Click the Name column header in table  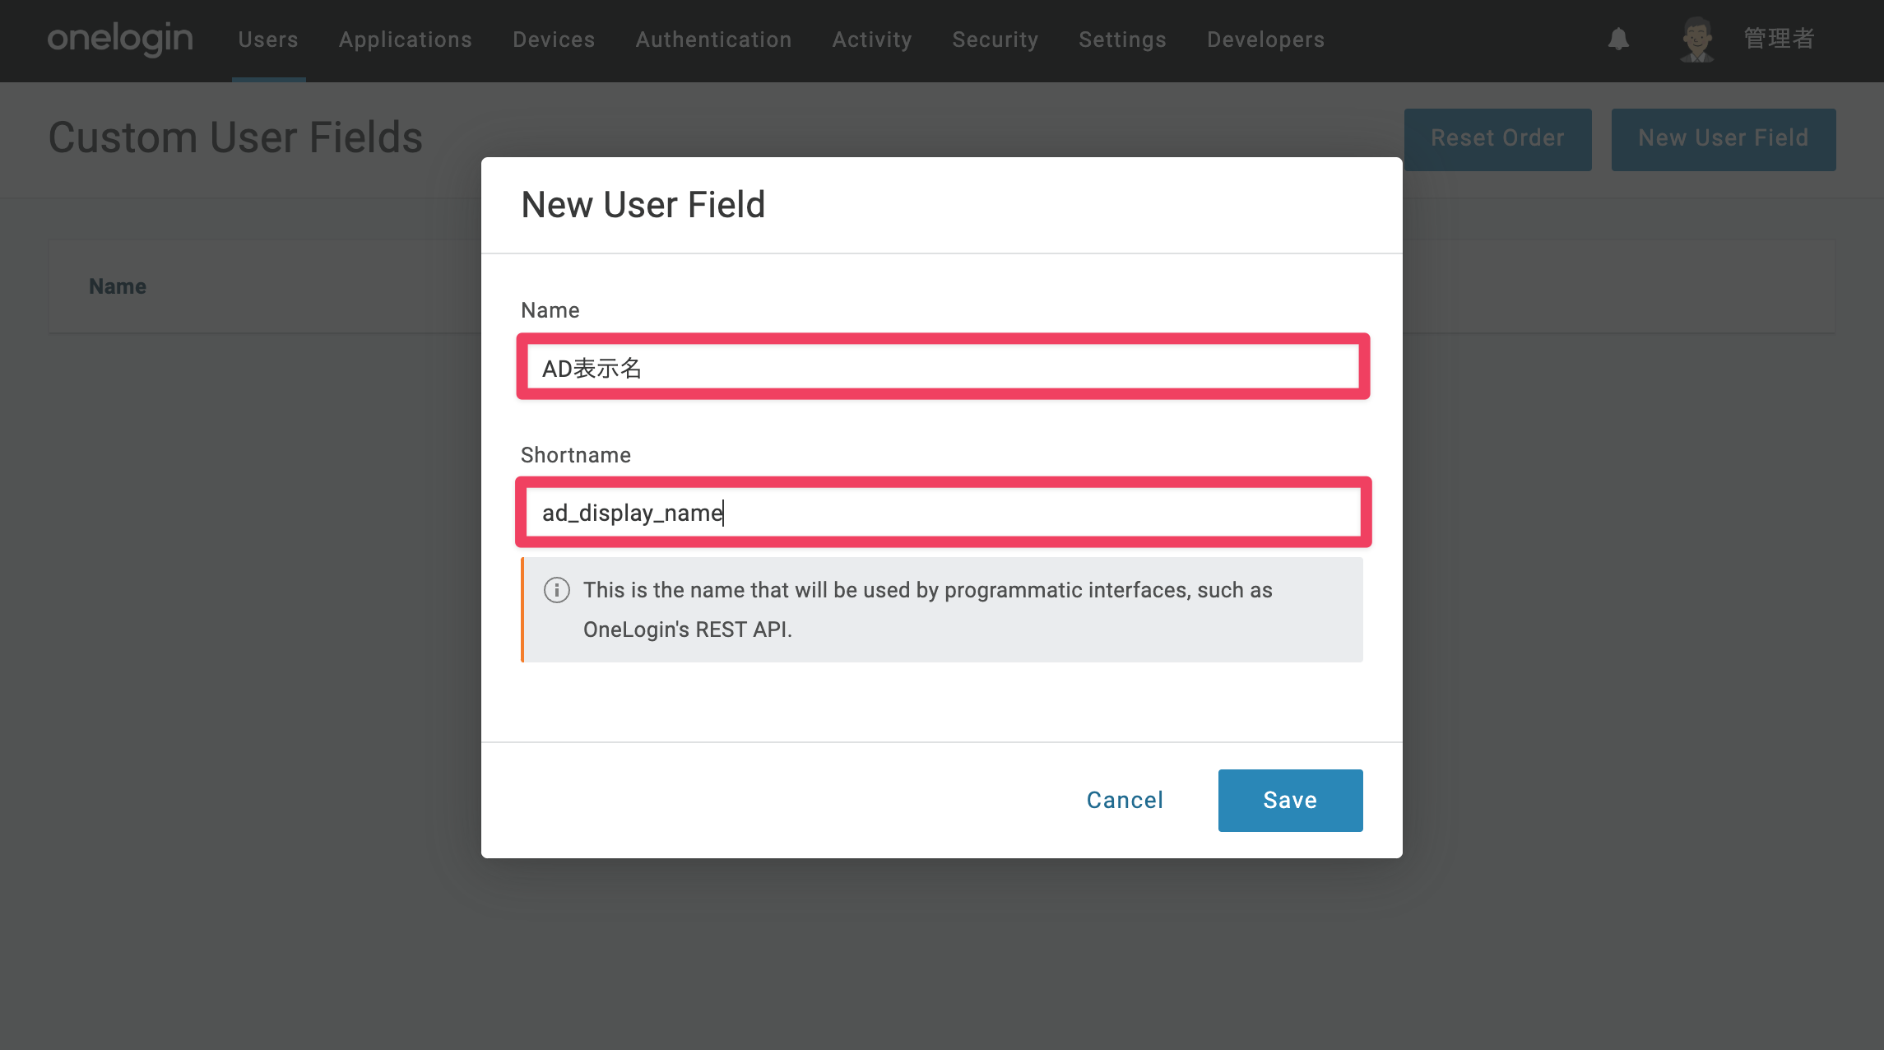pos(118,286)
